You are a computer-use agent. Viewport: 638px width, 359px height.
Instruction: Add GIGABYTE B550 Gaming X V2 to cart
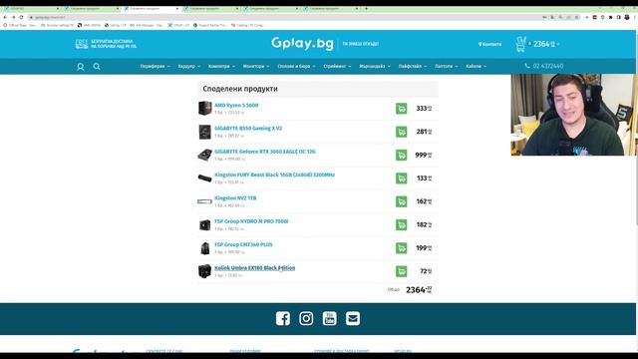pyautogui.click(x=401, y=132)
